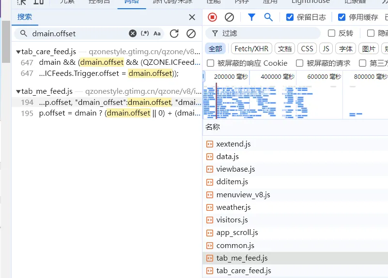The height and width of the screenshot is (278, 388).
Task: Clear the network log icon
Action: tap(230, 17)
